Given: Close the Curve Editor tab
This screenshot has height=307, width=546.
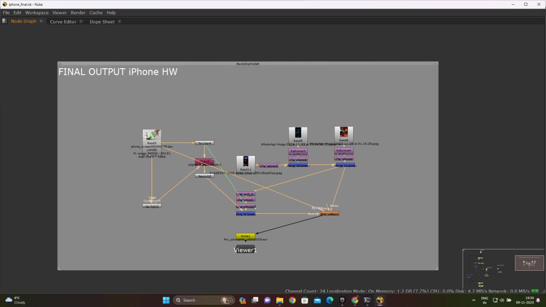Looking at the screenshot, I should [81, 21].
